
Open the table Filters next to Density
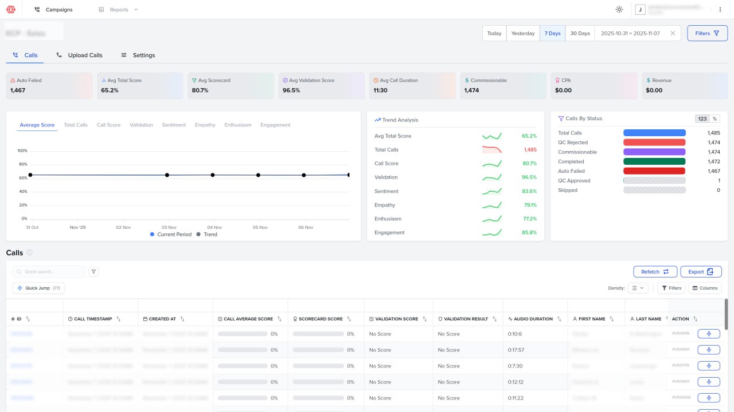pyautogui.click(x=671, y=288)
